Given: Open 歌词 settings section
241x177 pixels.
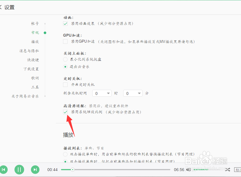Looking at the screenshot, I should [35, 78].
